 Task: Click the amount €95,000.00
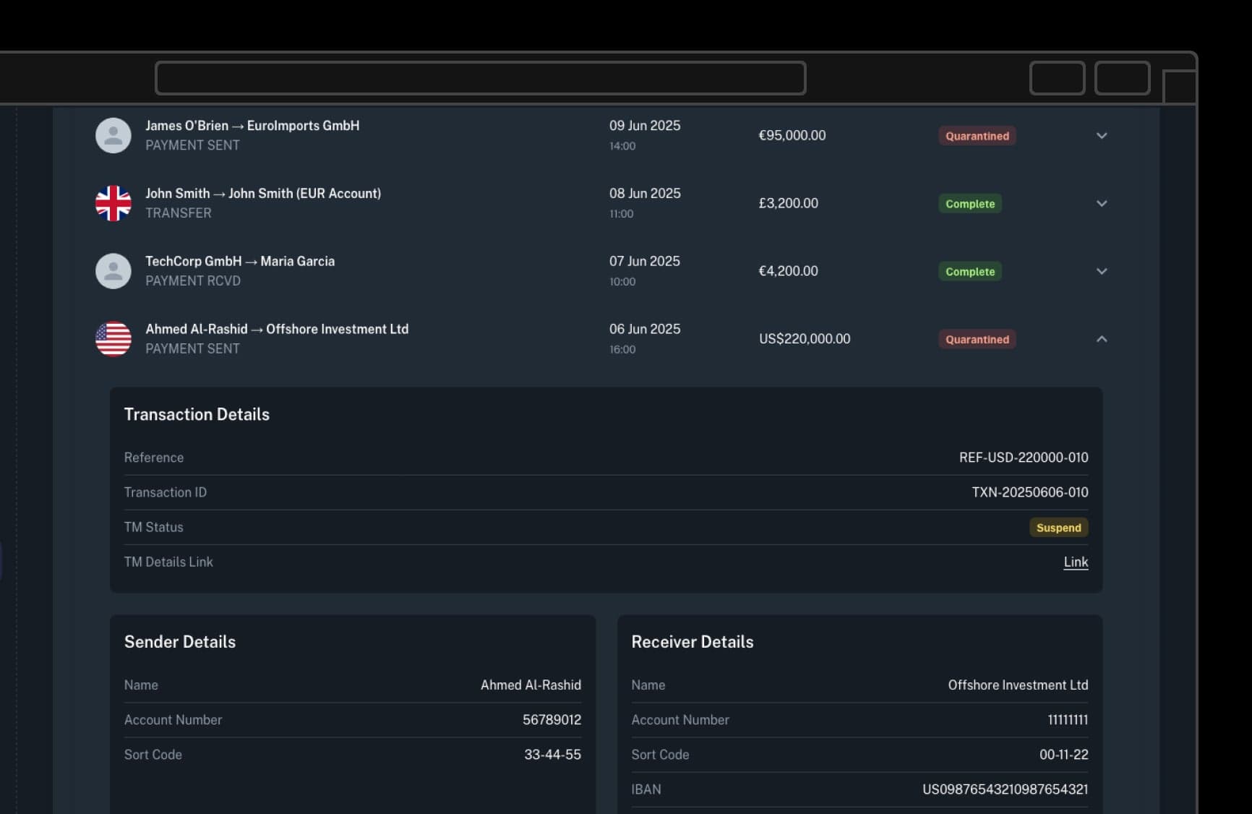tap(792, 135)
